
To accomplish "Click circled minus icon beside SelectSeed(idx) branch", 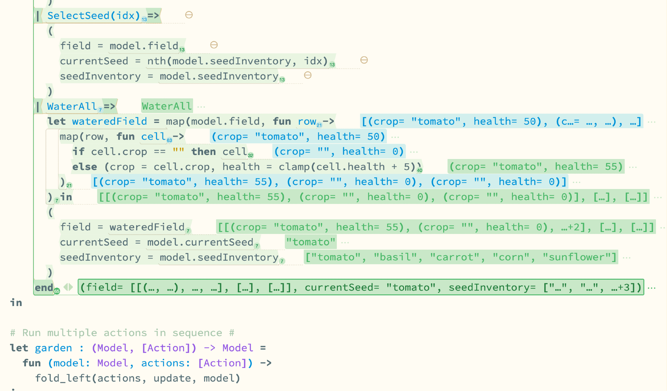I will coord(189,15).
